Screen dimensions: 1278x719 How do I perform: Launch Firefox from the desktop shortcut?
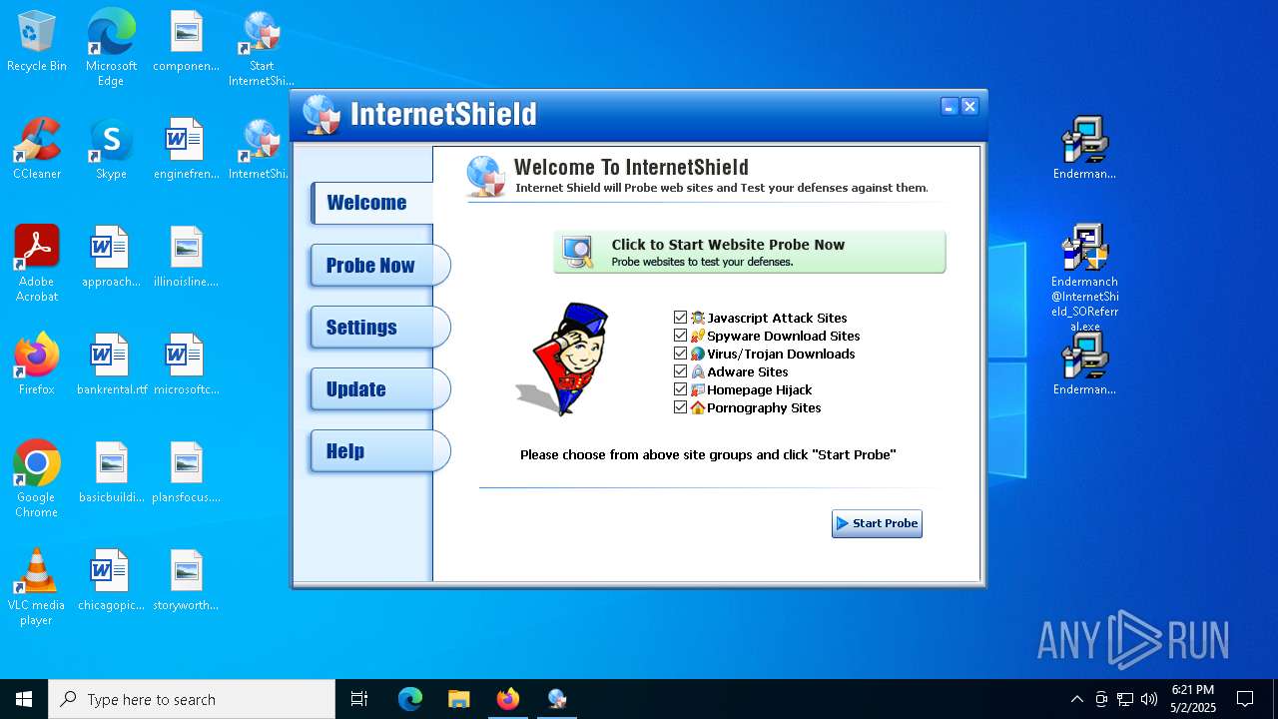(37, 364)
